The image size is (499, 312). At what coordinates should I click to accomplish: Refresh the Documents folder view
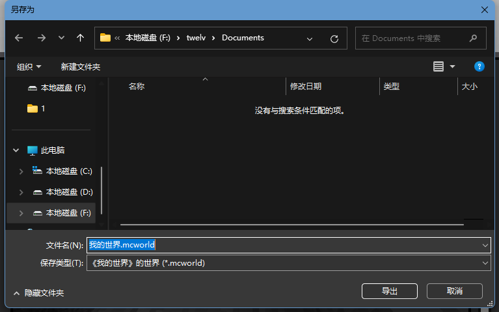(334, 39)
